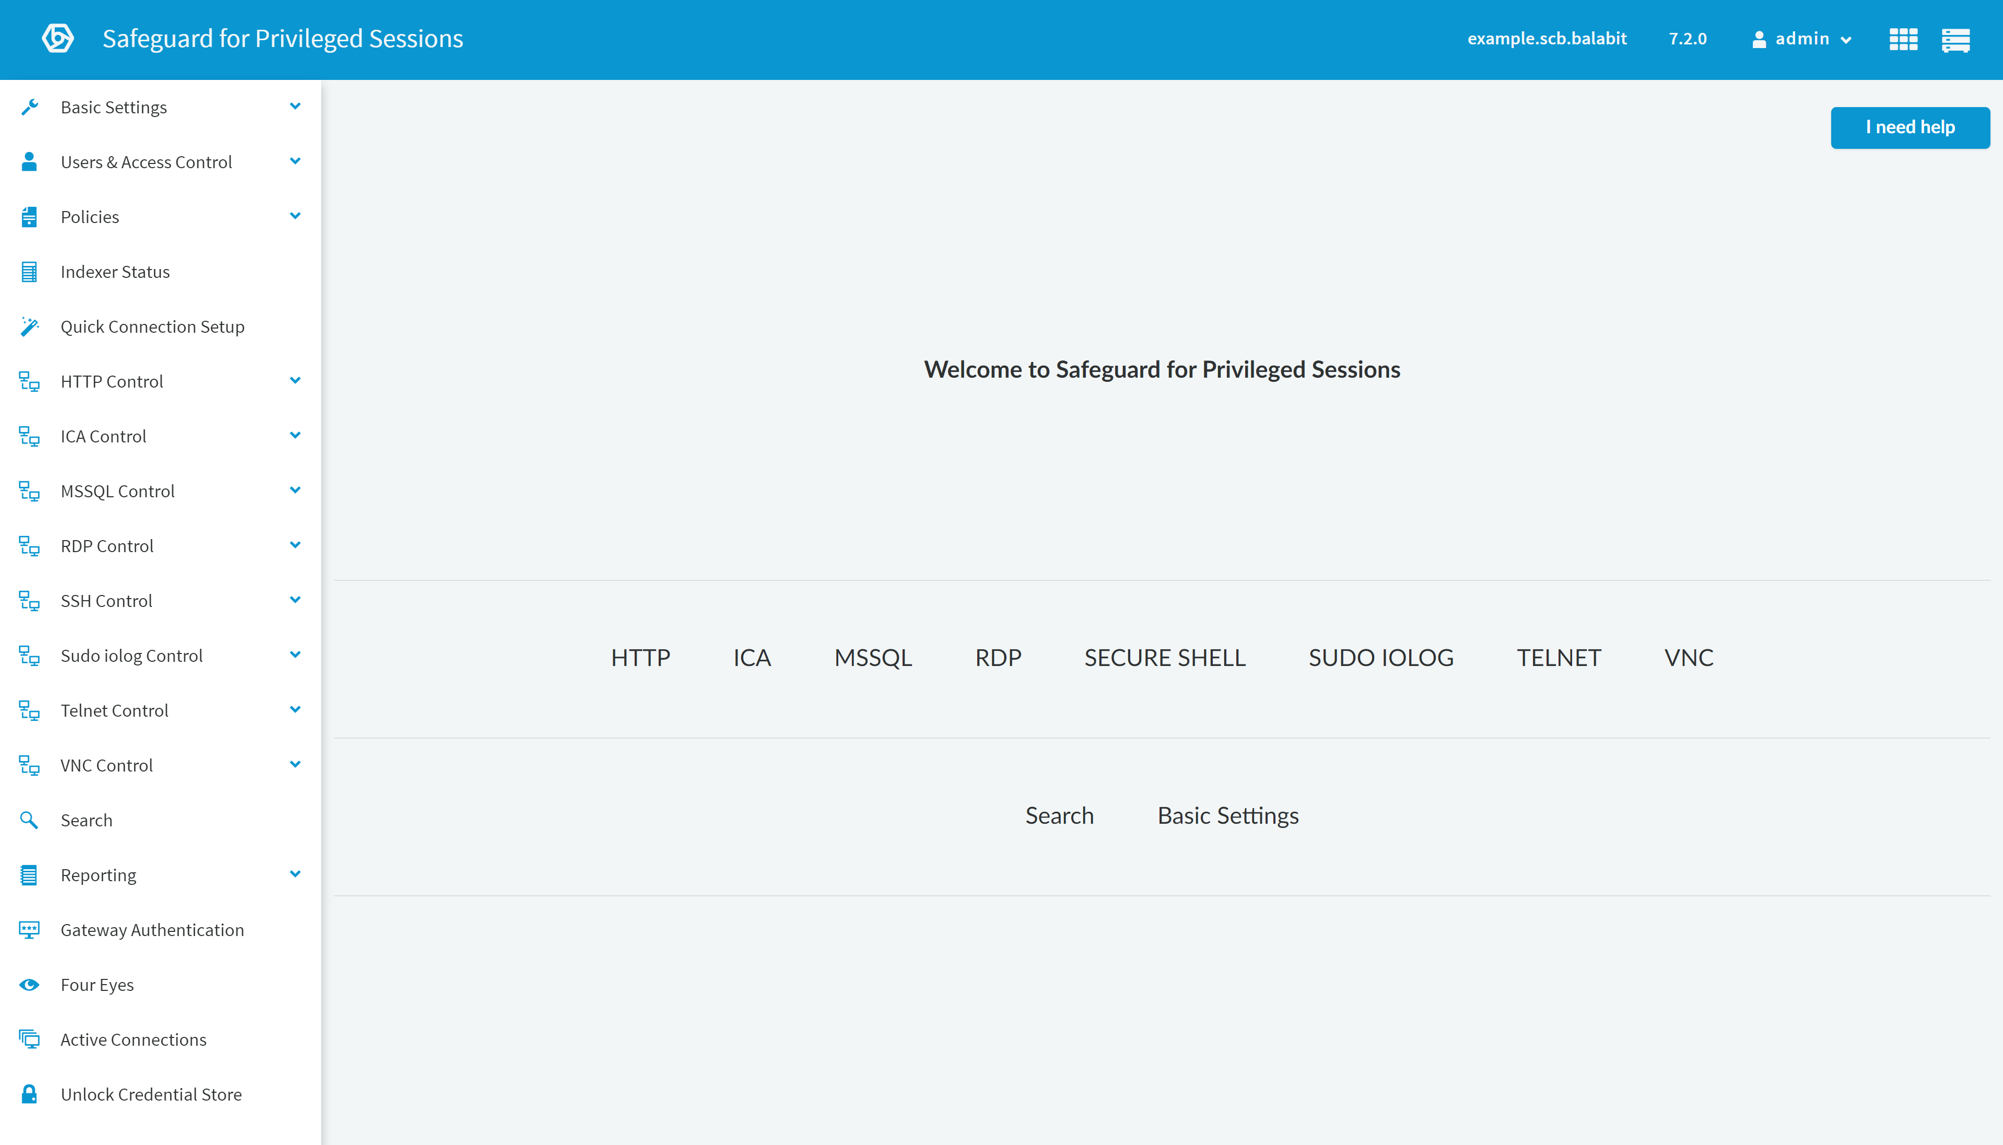Open the MSSQL protocol link
Viewport: 2003px width, 1145px height.
(873, 658)
